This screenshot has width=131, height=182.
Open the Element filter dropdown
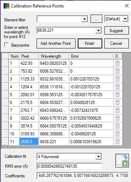(84, 19)
